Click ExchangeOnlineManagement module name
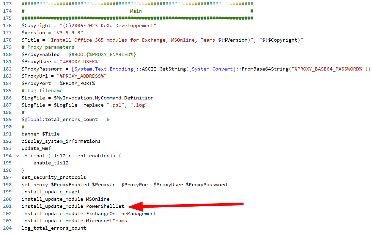The width and height of the screenshot is (372, 234). point(121,213)
